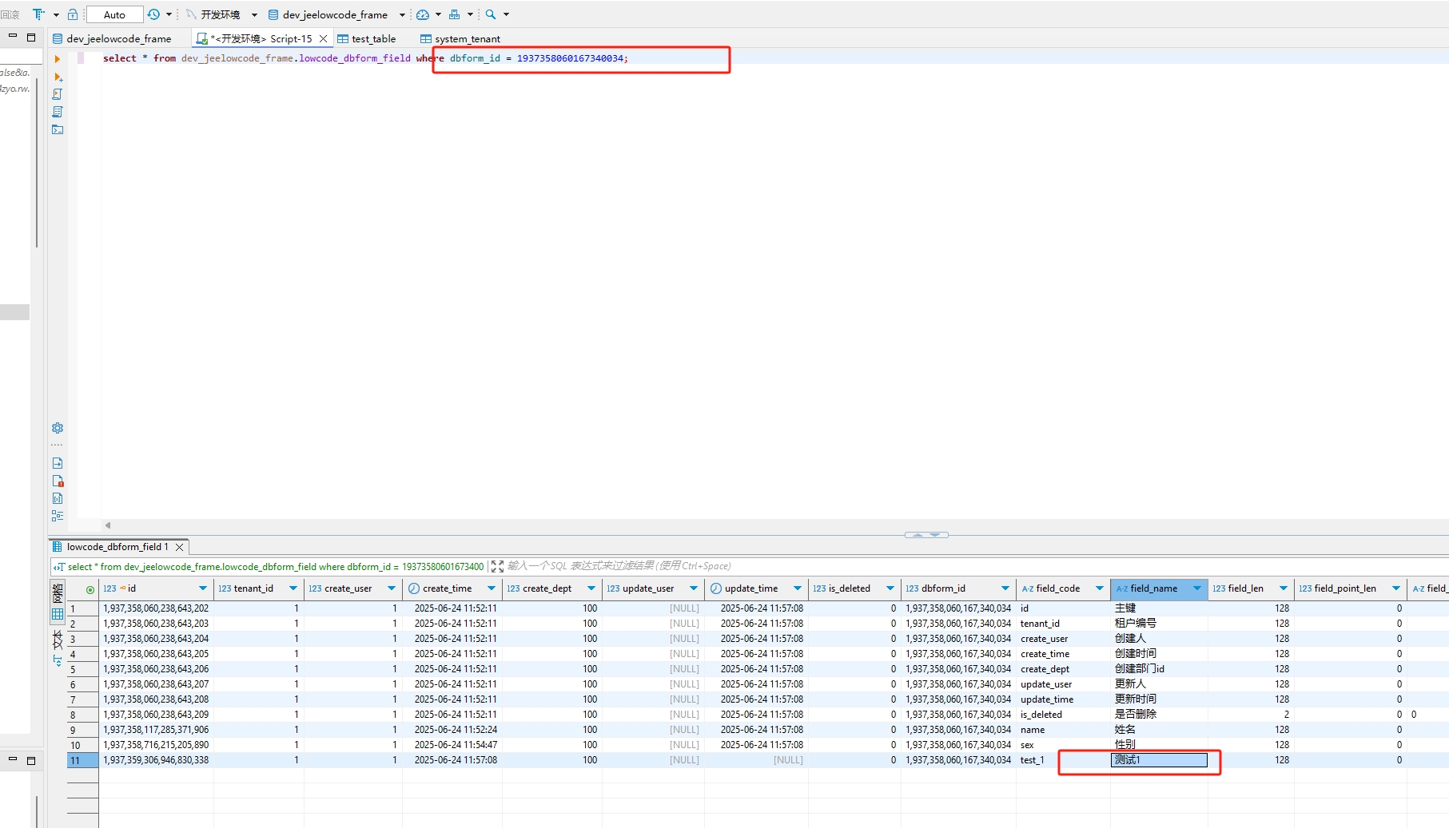Open id column filter dropdown

[x=203, y=588]
